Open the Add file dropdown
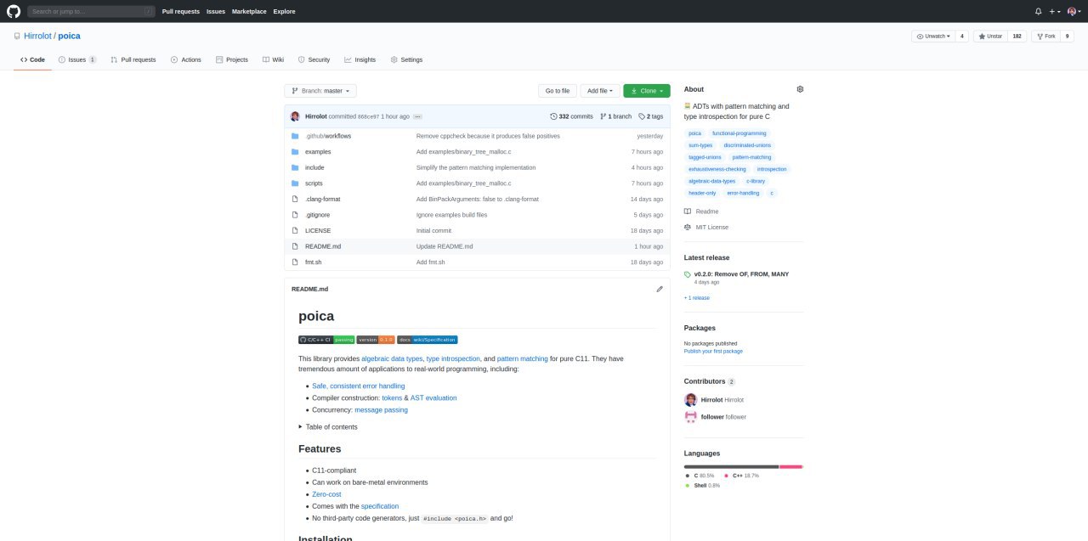Image resolution: width=1088 pixels, height=541 pixels. [x=599, y=91]
